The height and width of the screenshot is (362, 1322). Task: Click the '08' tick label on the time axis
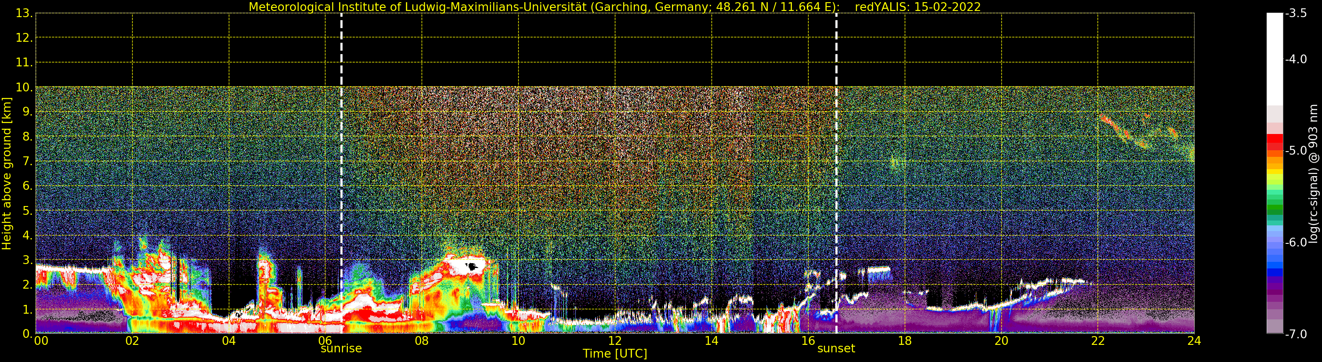tap(422, 341)
